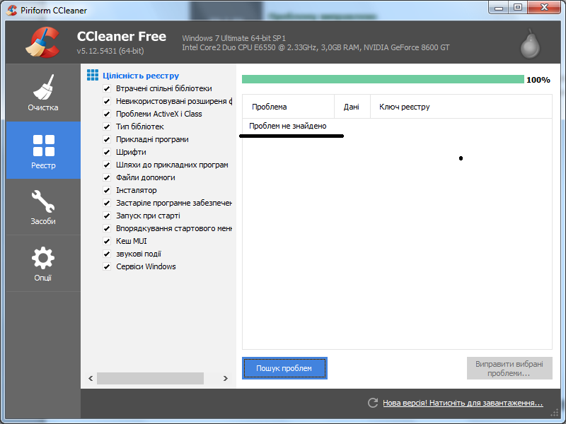The width and height of the screenshot is (566, 424).
Task: Sort by the Дані column header
Action: click(x=352, y=107)
